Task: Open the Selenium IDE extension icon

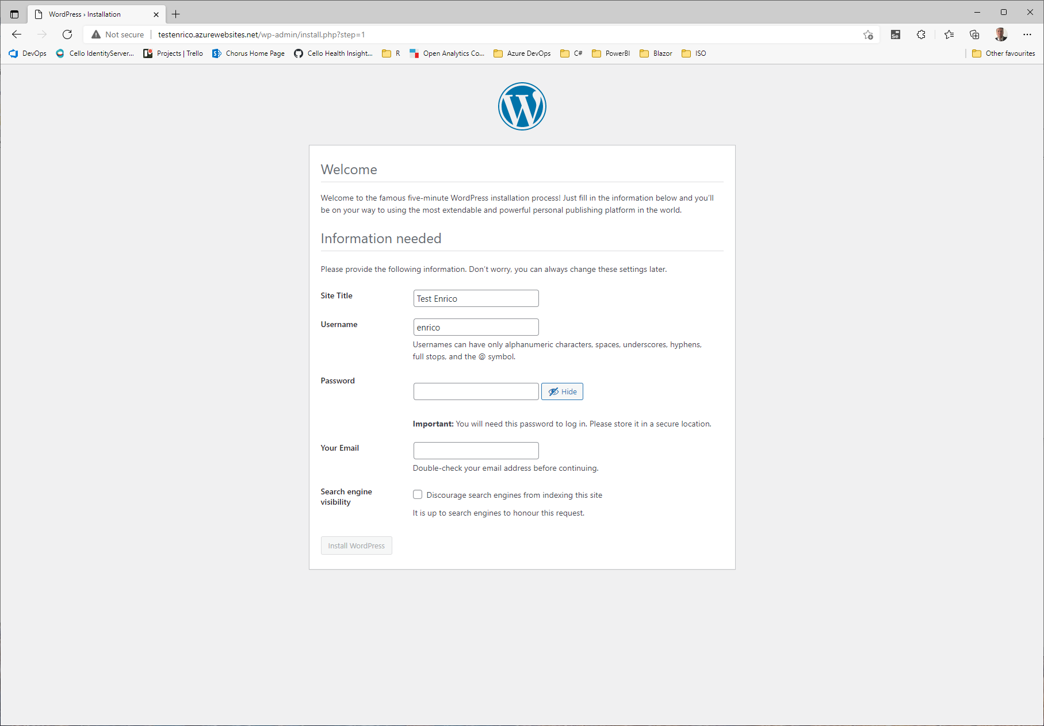Action: click(x=896, y=34)
